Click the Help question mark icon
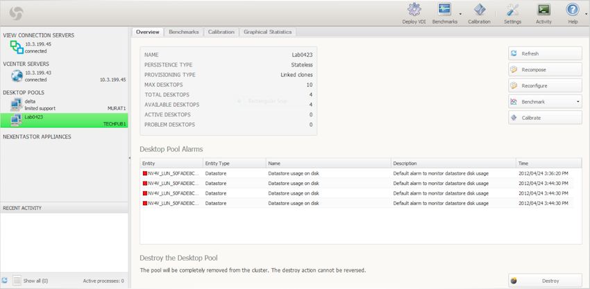 (573, 10)
